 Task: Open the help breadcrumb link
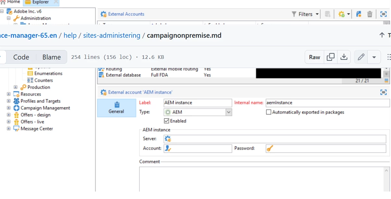70,35
